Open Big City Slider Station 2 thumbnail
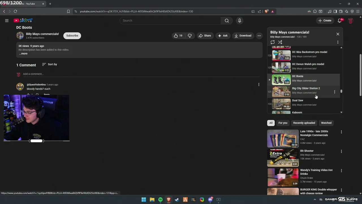362x204 pixels. pyautogui.click(x=281, y=92)
